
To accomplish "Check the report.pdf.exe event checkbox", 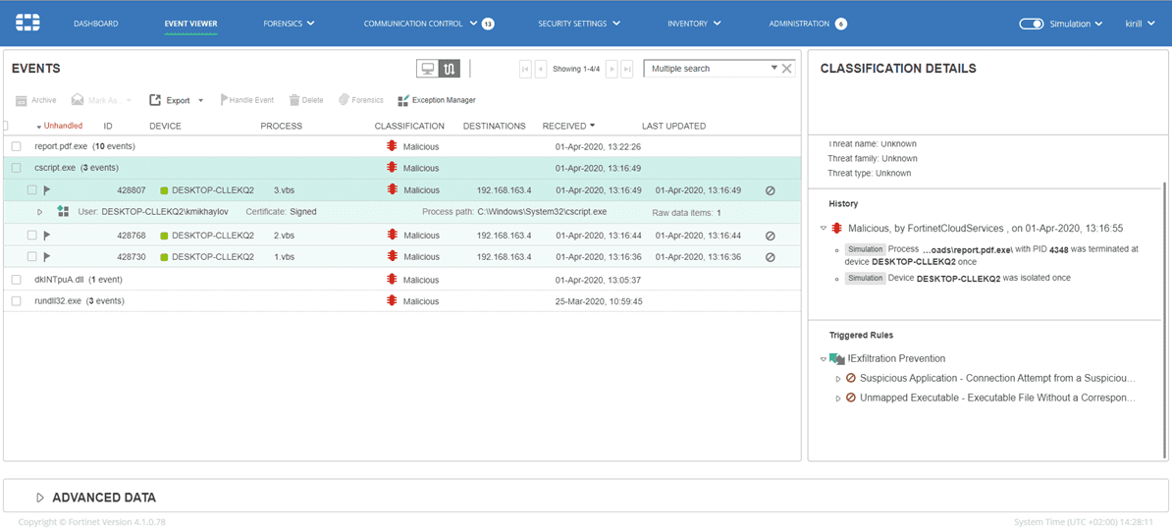I will tap(17, 146).
